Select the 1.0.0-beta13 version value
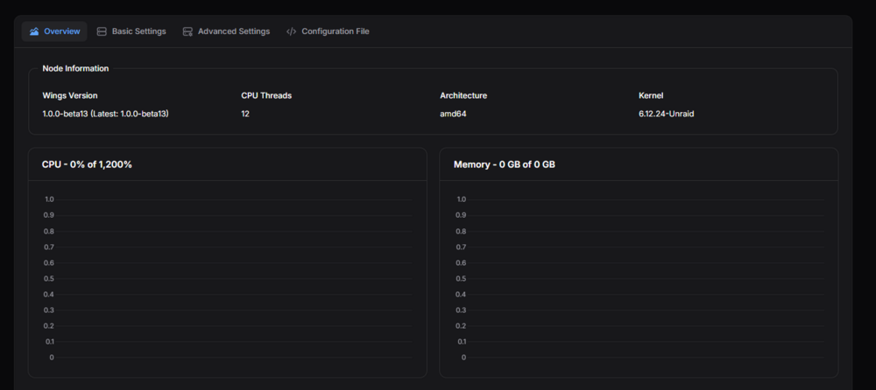Image resolution: width=876 pixels, height=390 pixels. [106, 114]
